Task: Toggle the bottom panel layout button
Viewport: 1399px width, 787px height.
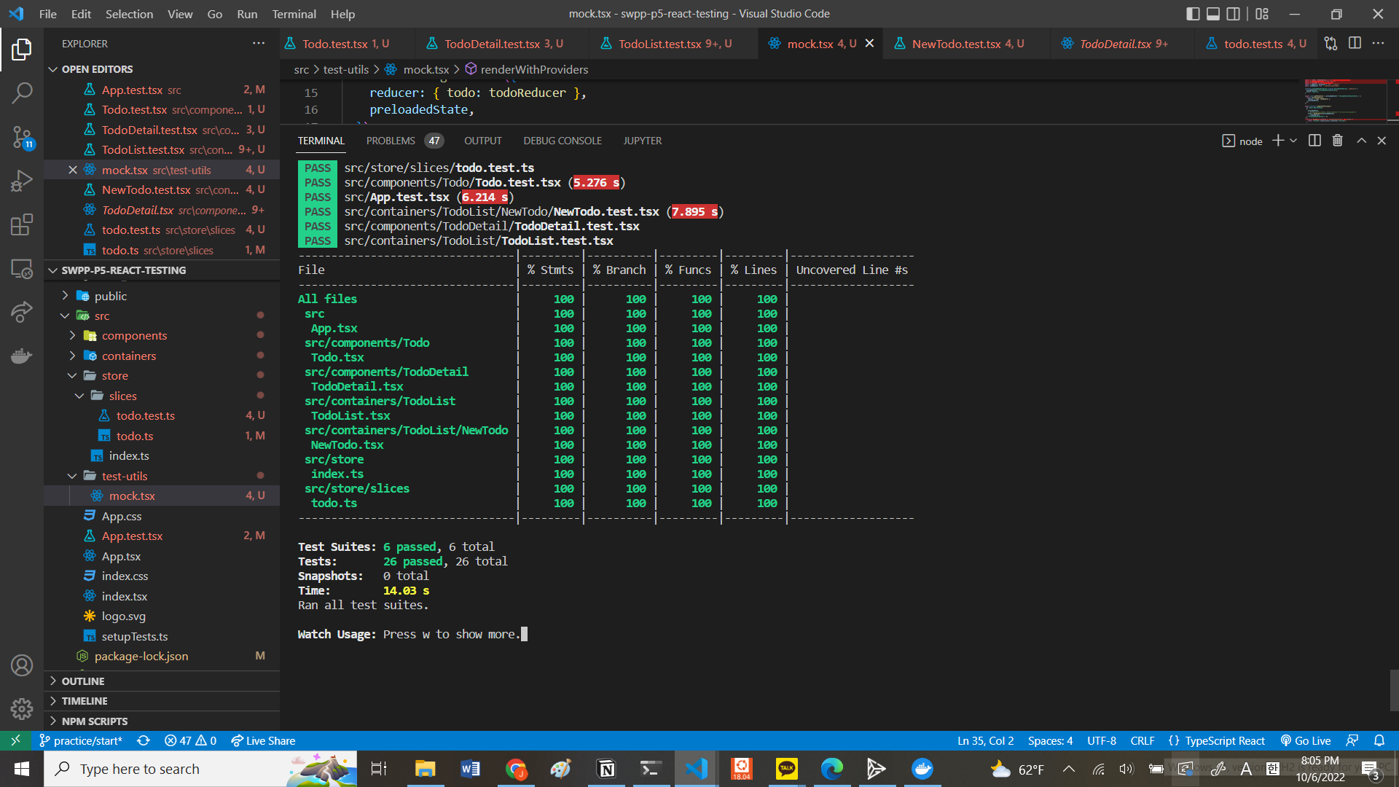Action: click(1213, 14)
